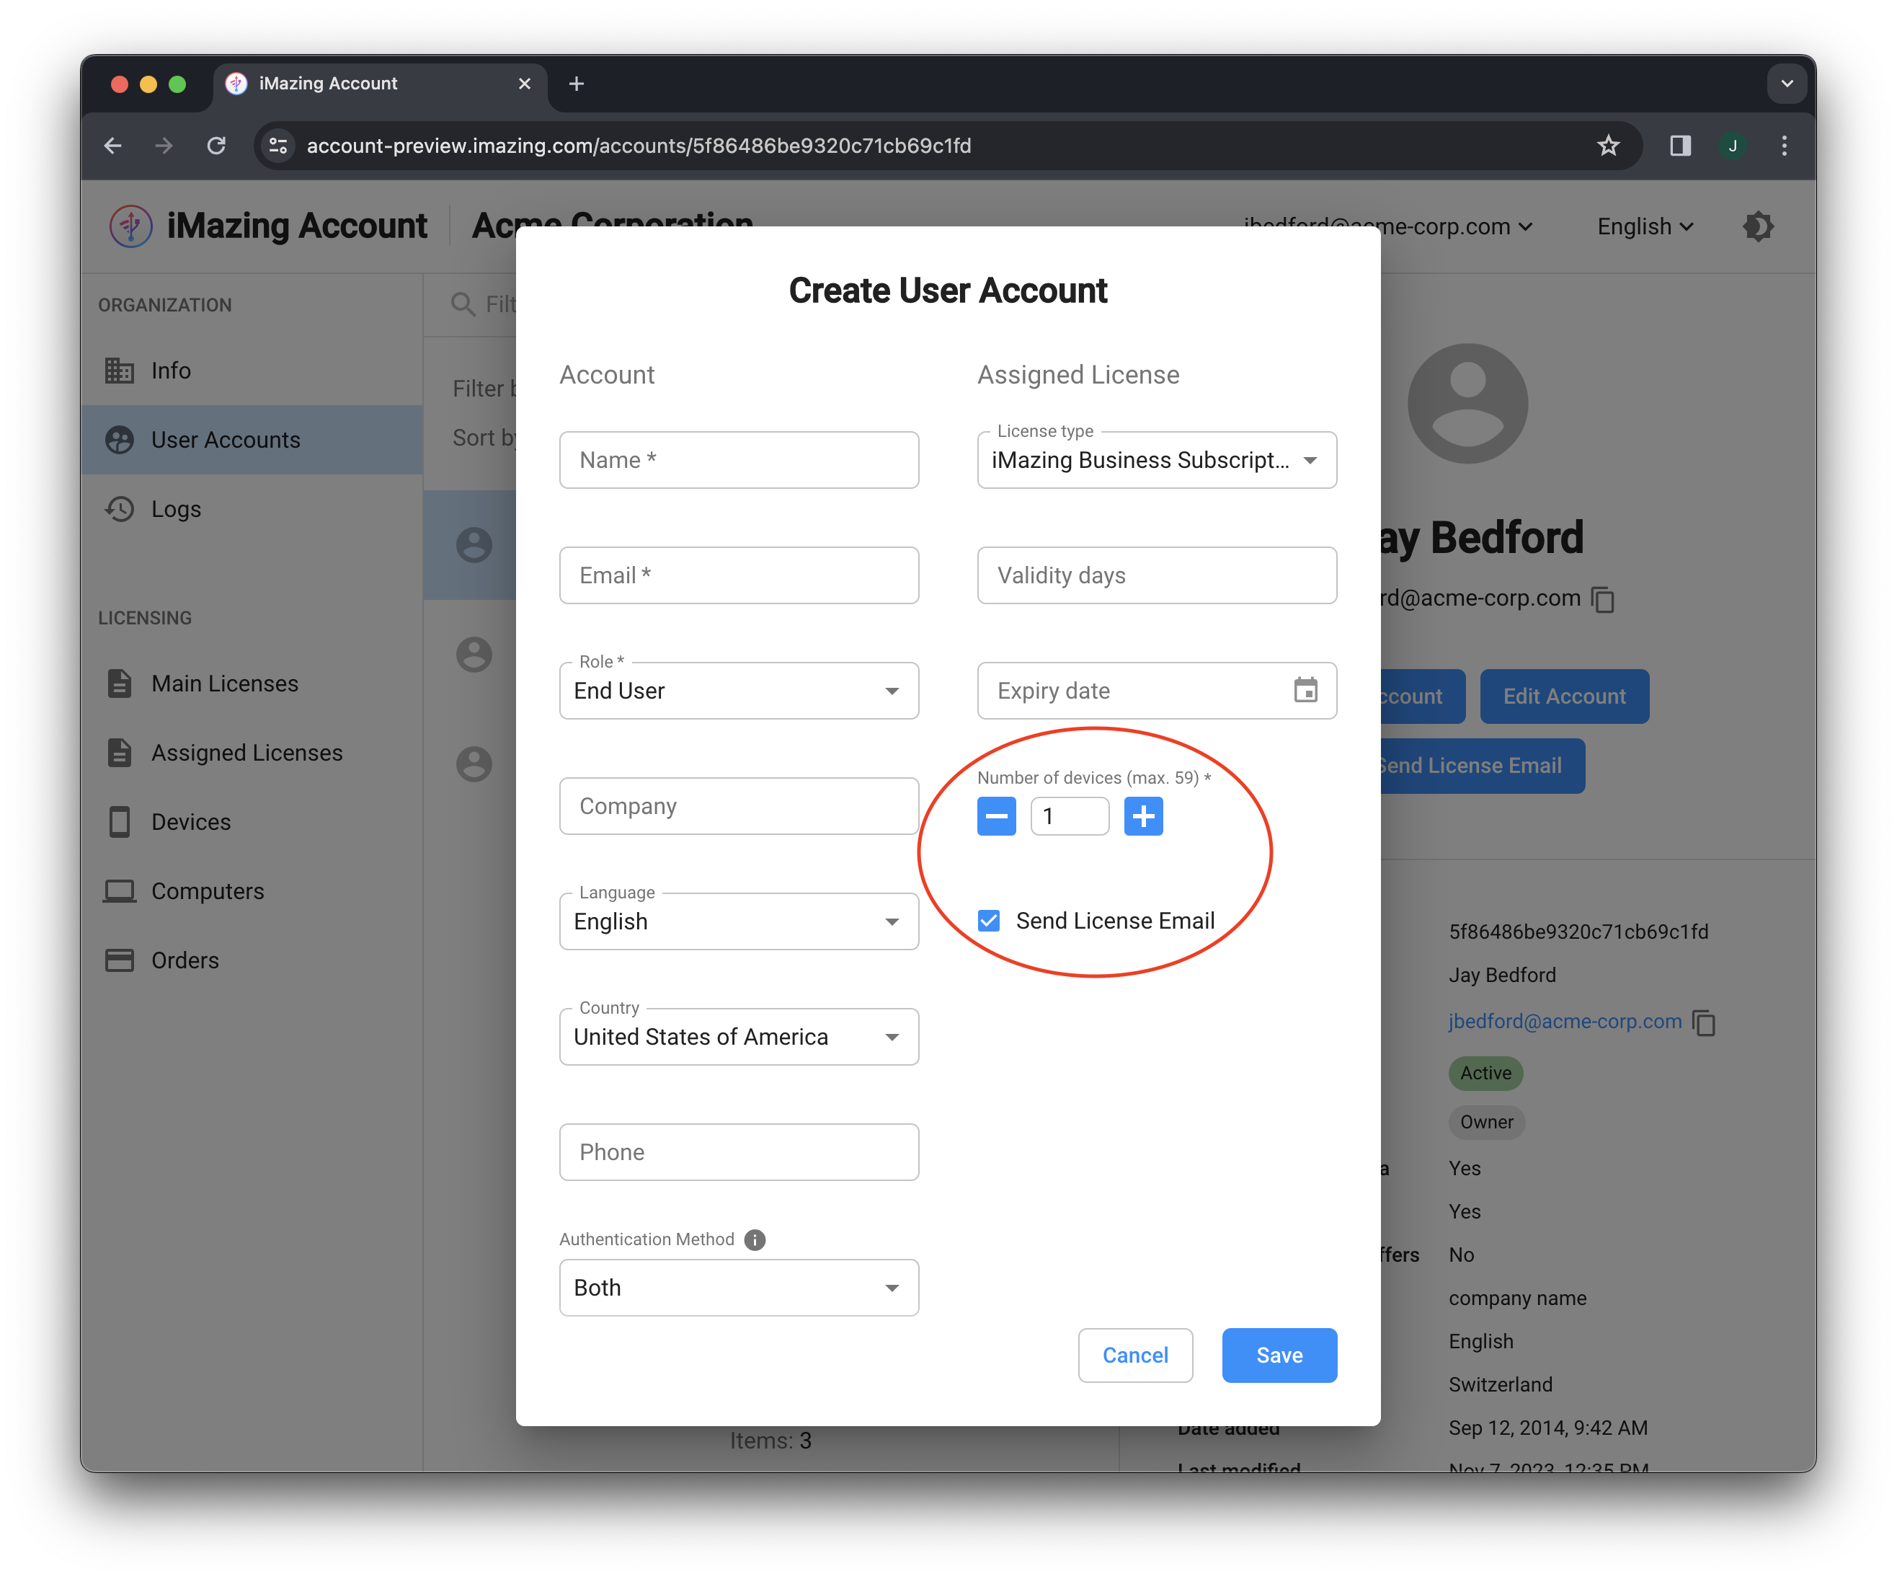Show Authentication Method info tooltip
The width and height of the screenshot is (1897, 1579).
[x=755, y=1239]
